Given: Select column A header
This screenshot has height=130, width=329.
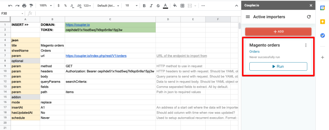Looking at the screenshot, I should [x=25, y=19].
